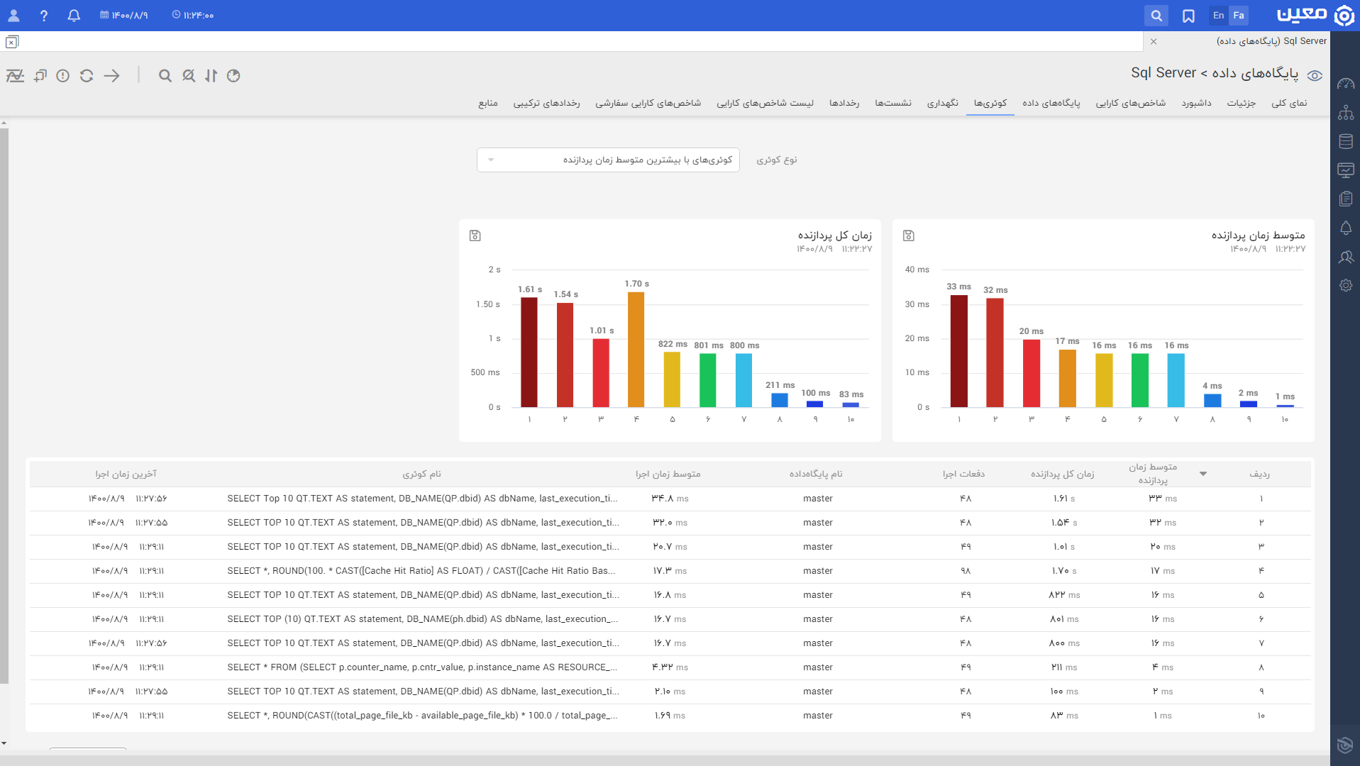Click the total_page_file_kb query row text
This screenshot has height=766, width=1360.
[x=423, y=716]
